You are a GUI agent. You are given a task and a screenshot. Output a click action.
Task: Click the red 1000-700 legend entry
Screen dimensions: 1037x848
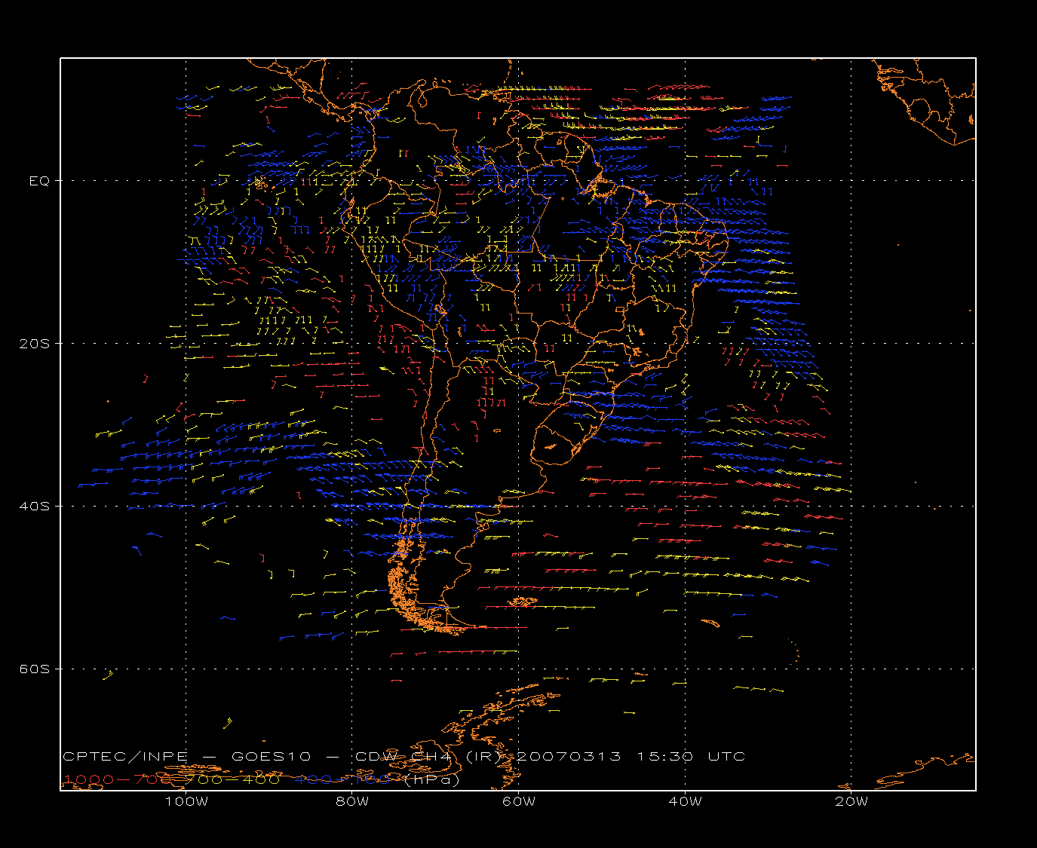click(118, 779)
